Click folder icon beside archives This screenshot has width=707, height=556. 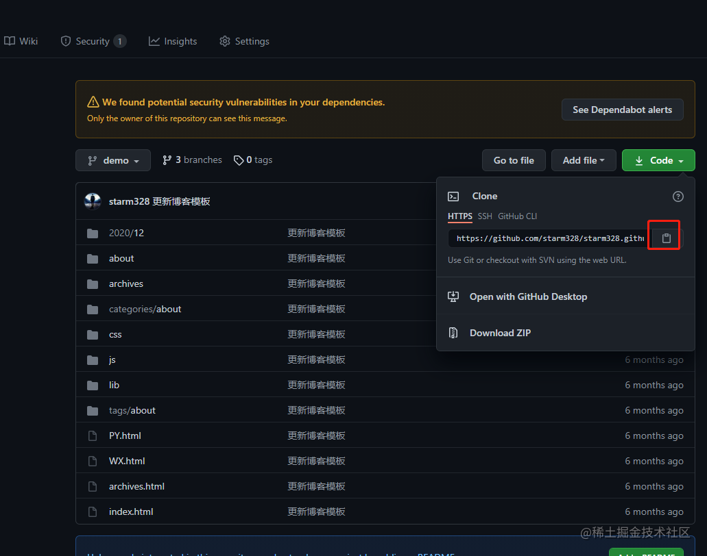(x=93, y=284)
